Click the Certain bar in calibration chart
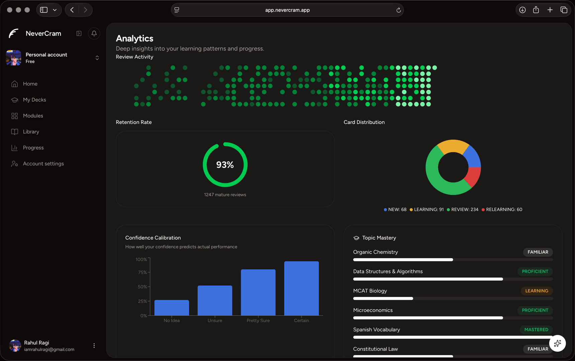 point(301,288)
